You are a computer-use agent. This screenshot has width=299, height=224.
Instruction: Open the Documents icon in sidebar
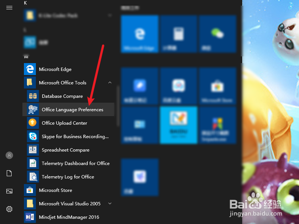pos(9,173)
